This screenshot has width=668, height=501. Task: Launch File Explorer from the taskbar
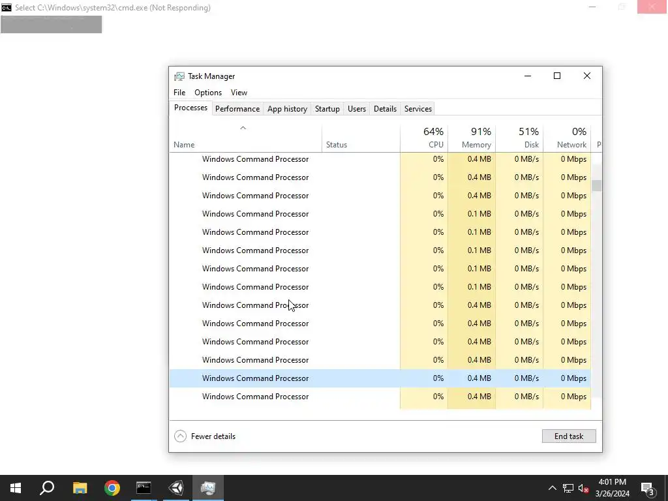pos(80,488)
